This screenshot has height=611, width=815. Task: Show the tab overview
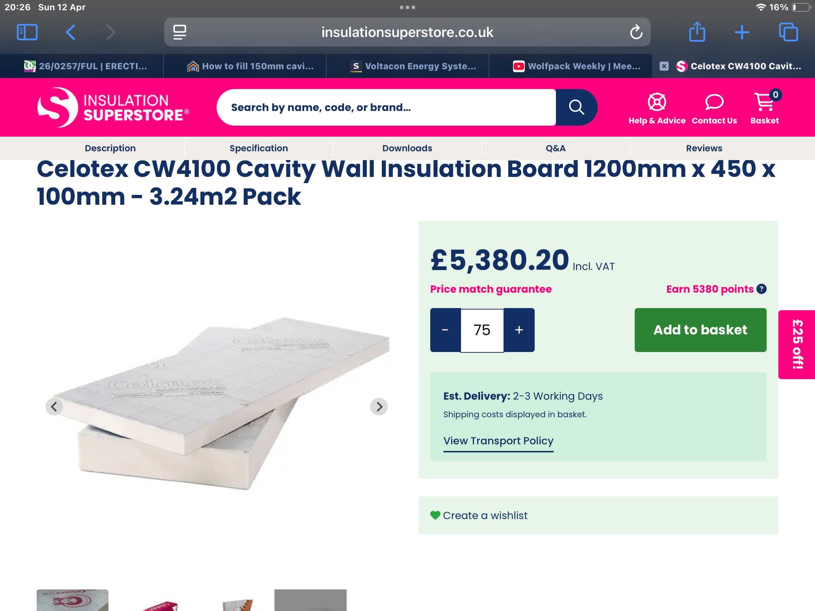pos(788,32)
